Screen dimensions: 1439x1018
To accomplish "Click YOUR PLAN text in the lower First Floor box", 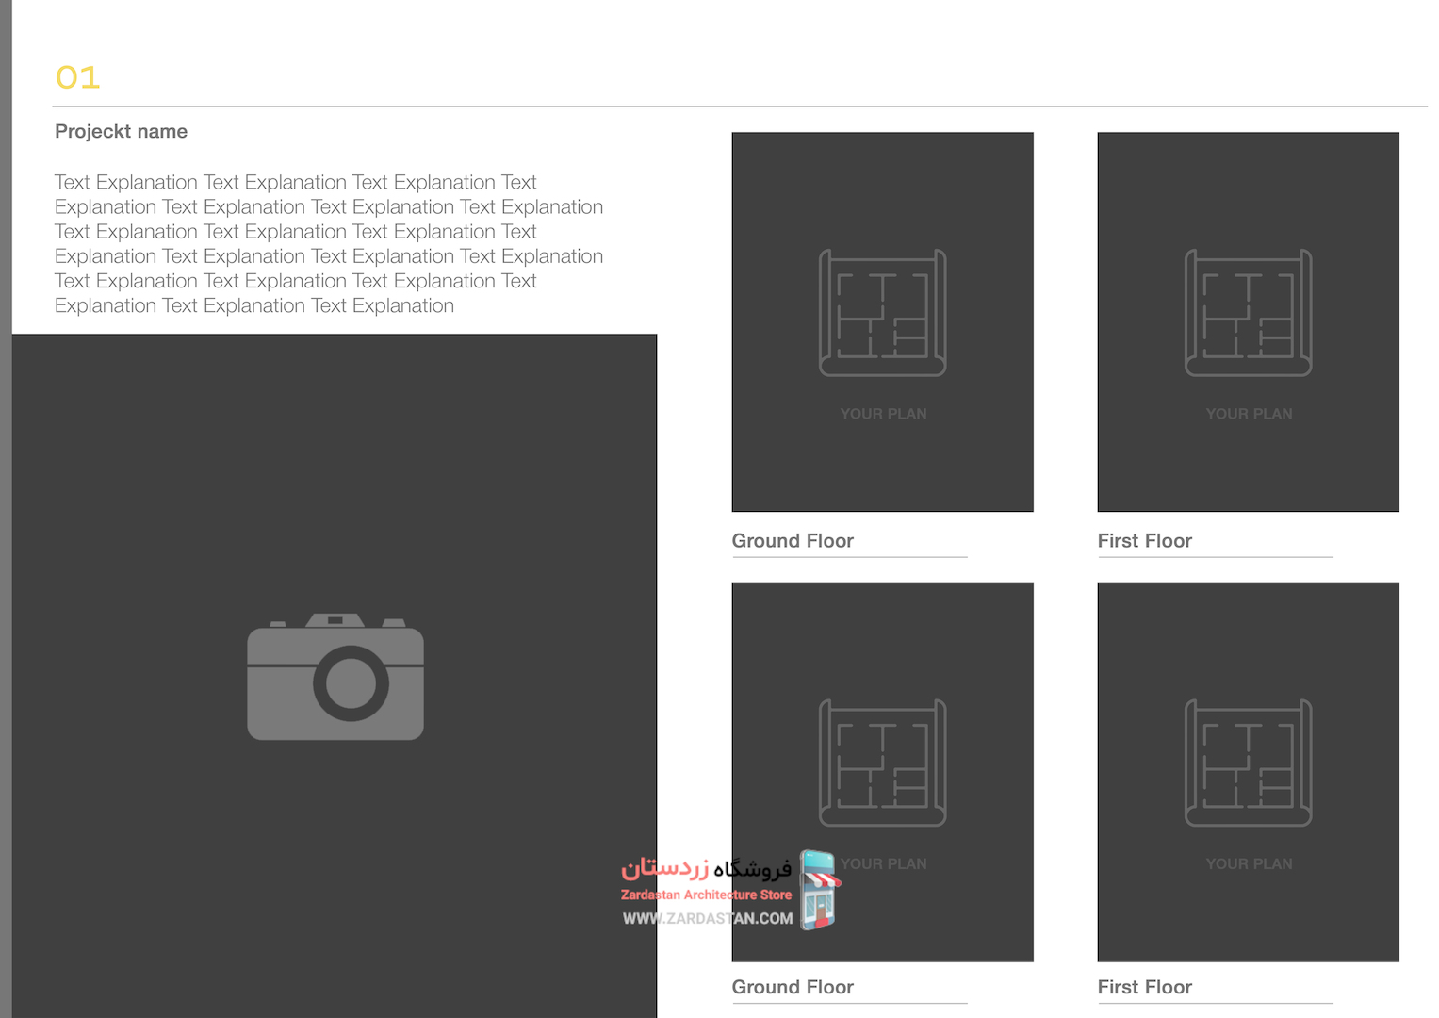I will [1249, 863].
